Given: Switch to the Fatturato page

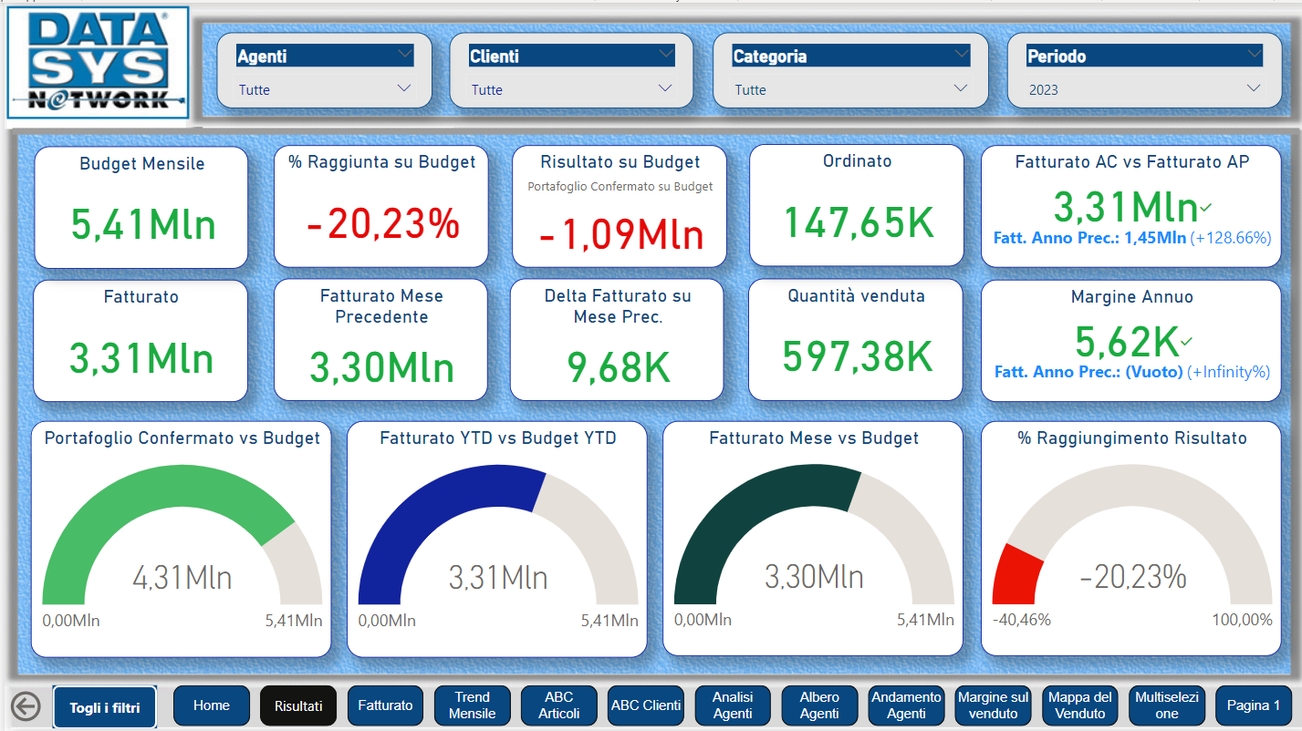Looking at the screenshot, I should pyautogui.click(x=385, y=705).
